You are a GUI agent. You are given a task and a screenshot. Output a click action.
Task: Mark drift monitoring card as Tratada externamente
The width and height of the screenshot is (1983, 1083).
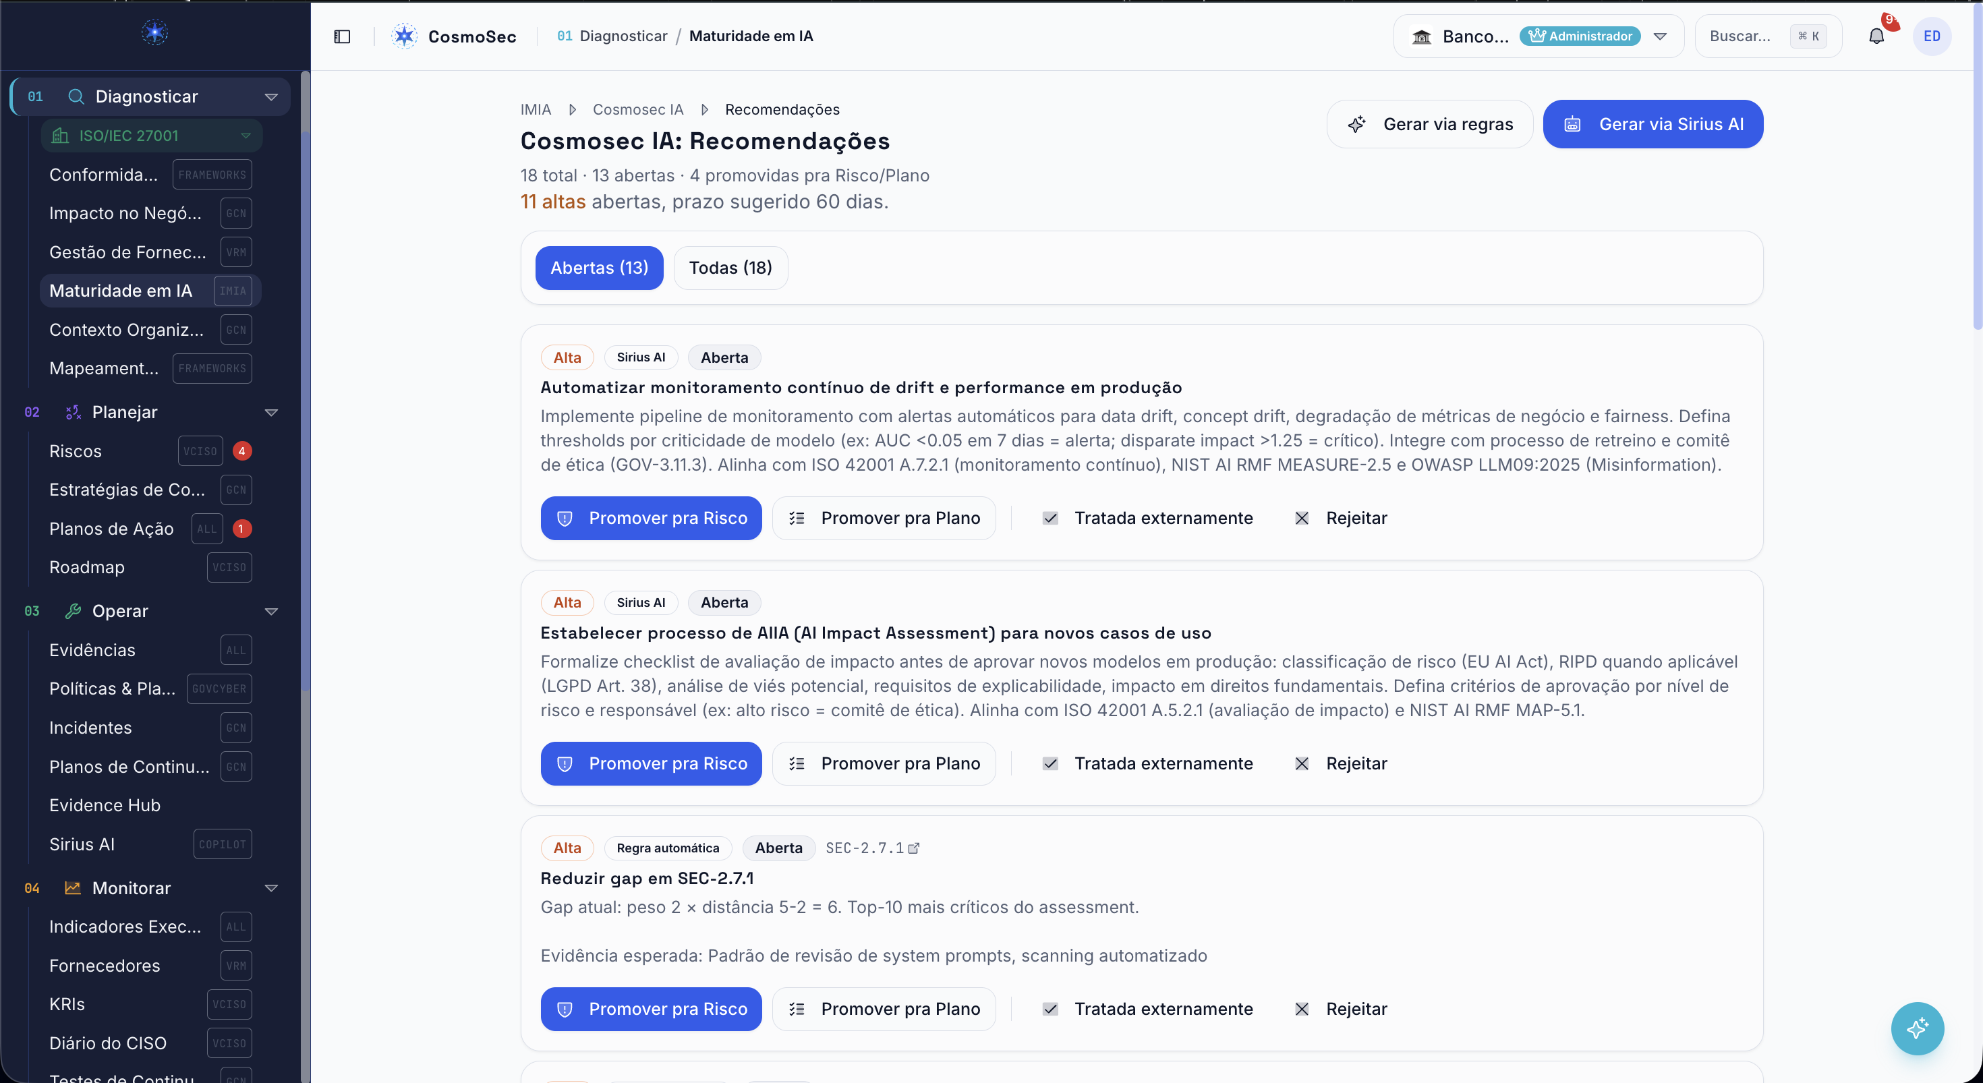click(1148, 518)
